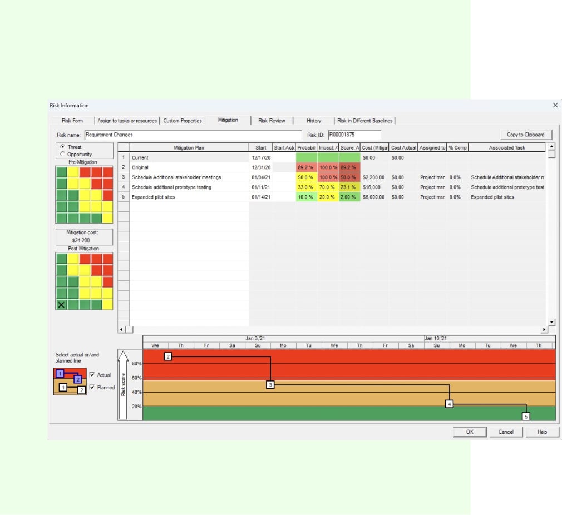Click the horizontal scroll-left arrow below table
562x515 pixels.
(122, 330)
